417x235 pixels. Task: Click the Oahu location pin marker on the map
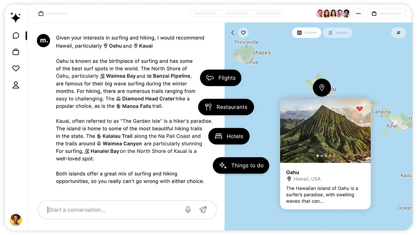pos(321,88)
